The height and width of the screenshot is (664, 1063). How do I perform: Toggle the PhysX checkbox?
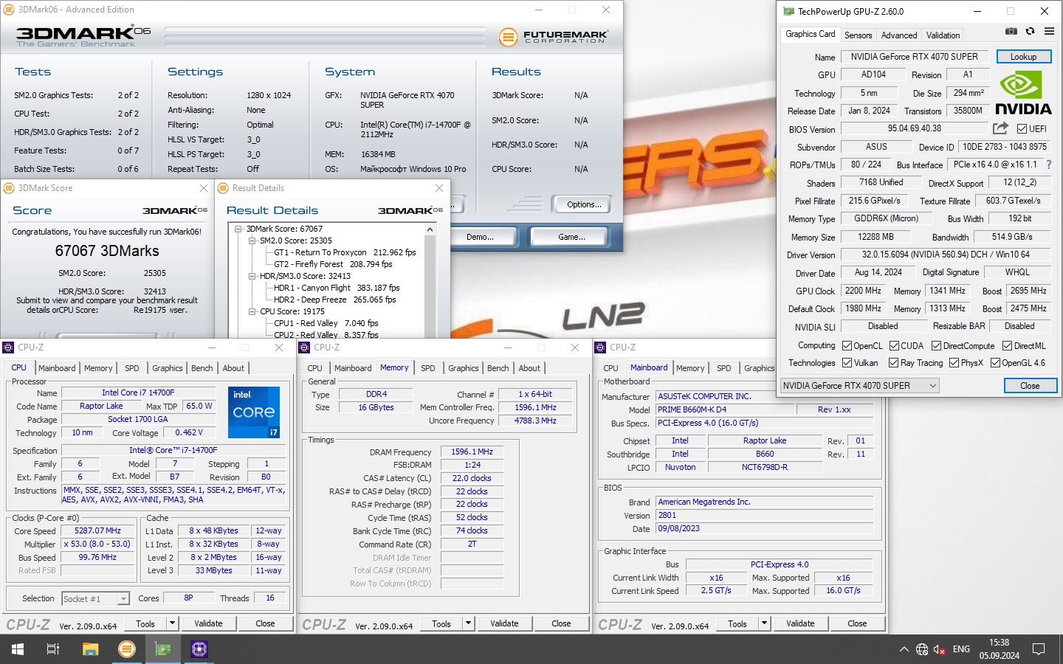pyautogui.click(x=954, y=363)
